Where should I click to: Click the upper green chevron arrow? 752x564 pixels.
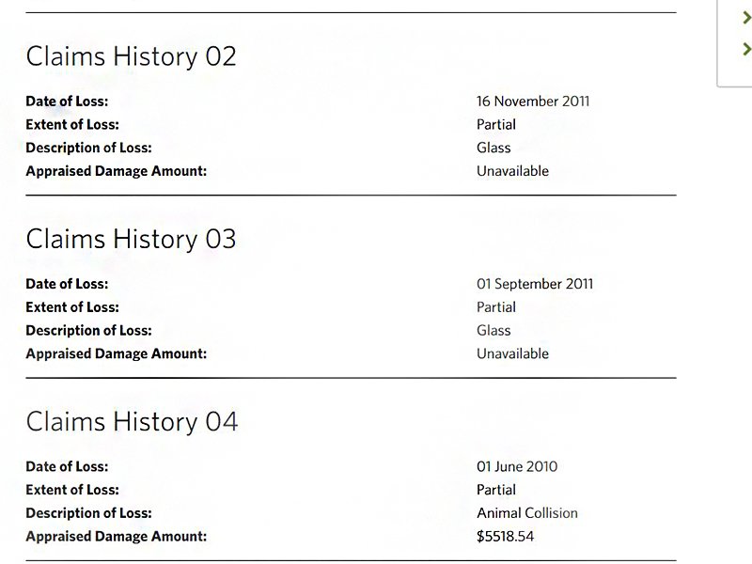746,18
